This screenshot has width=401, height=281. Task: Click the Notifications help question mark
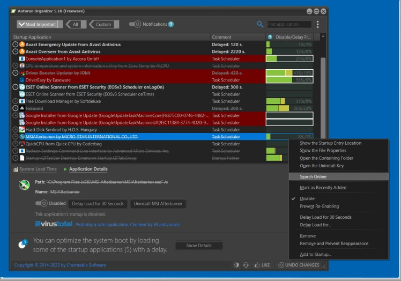[171, 24]
